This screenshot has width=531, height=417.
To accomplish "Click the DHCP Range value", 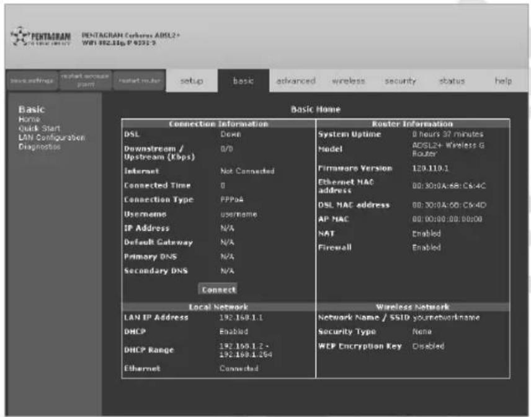I will pyautogui.click(x=245, y=350).
